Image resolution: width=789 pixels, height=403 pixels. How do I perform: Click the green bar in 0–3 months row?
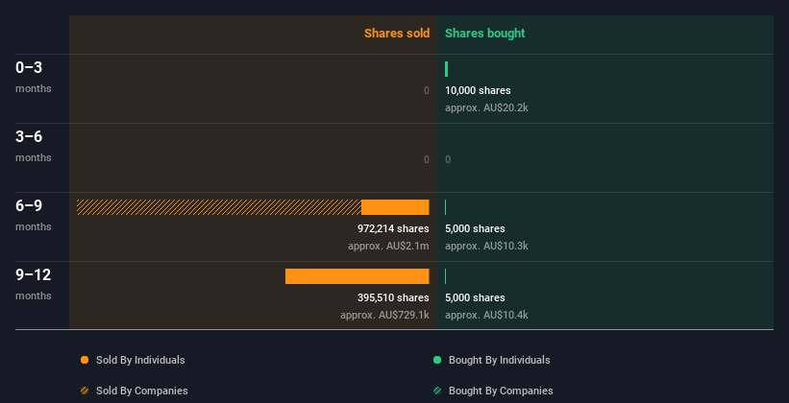[446, 69]
